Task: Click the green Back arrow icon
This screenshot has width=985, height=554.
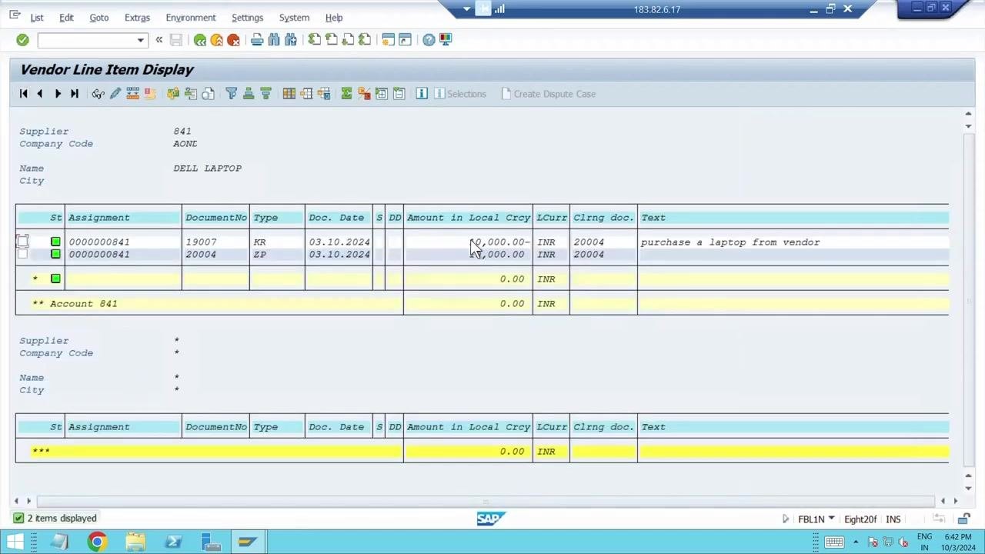Action: click(x=200, y=40)
